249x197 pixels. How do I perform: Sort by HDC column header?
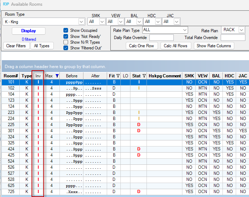[229, 76]
